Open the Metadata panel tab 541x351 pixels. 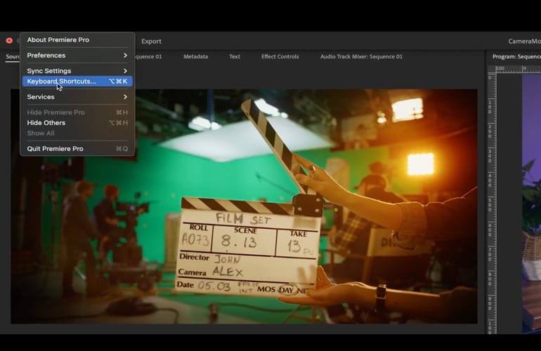click(x=195, y=57)
